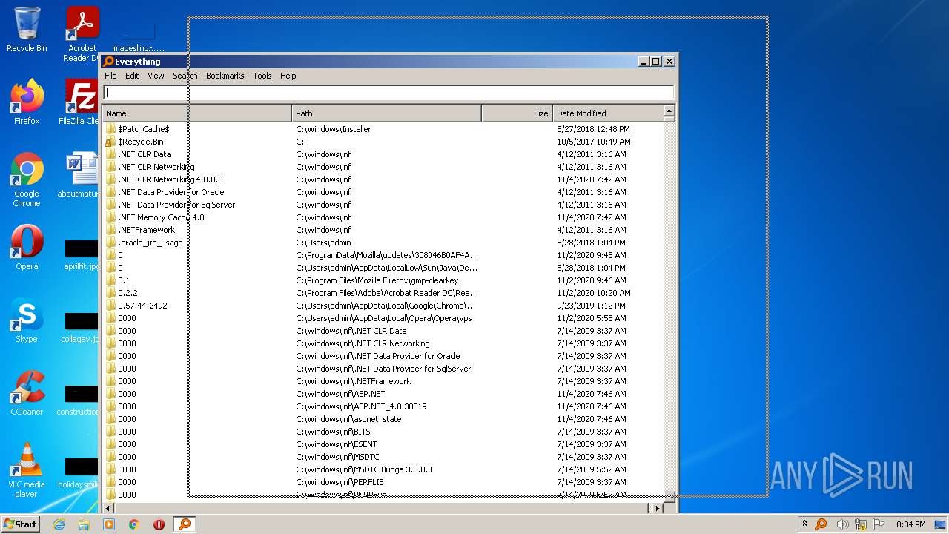Click path C:\Windows\inf\BITS cell

[x=333, y=432]
